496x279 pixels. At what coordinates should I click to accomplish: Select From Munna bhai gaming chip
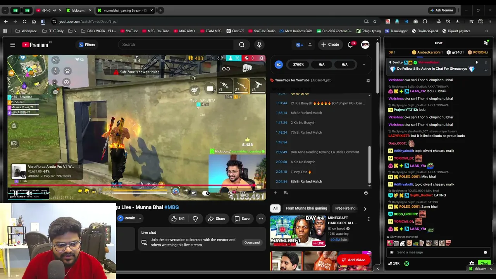(306, 208)
